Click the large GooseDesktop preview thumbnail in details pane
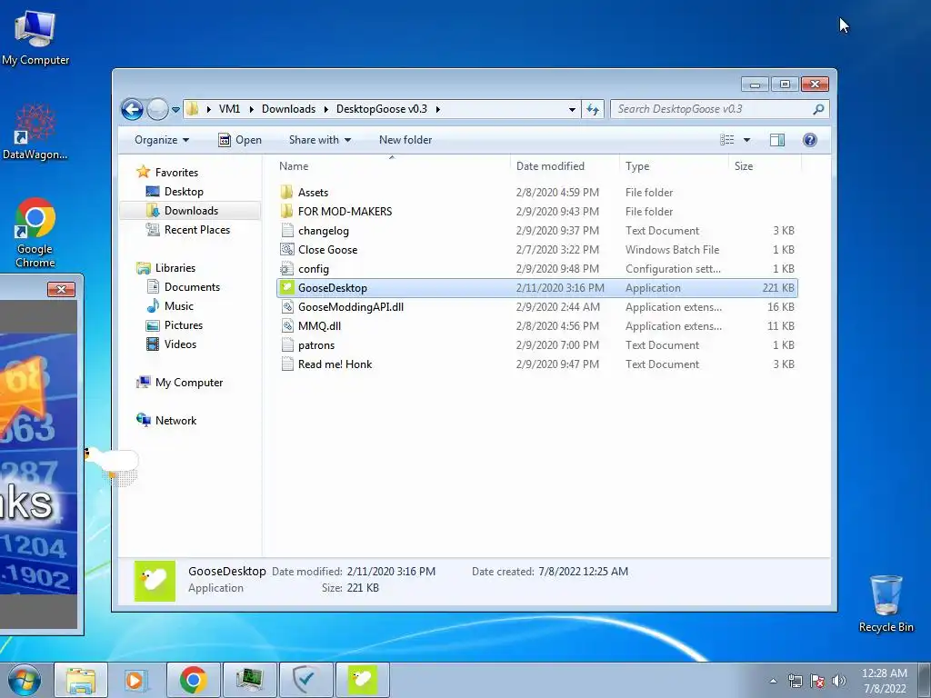Viewport: 931px width, 698px height. 155,581
